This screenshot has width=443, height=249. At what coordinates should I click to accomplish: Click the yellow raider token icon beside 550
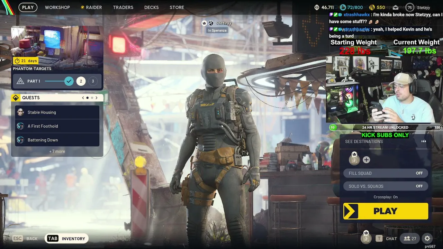(x=372, y=7)
